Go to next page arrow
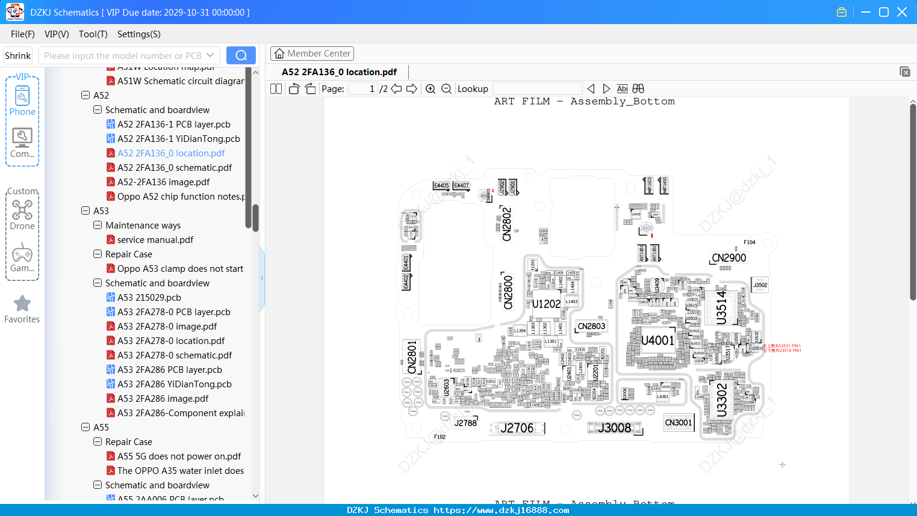The width and height of the screenshot is (917, 516). 412,89
